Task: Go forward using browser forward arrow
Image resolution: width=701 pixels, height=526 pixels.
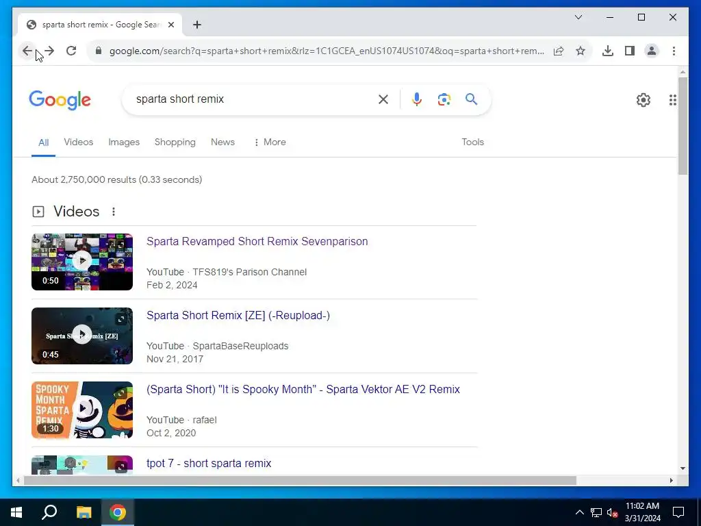Action: coord(49,51)
